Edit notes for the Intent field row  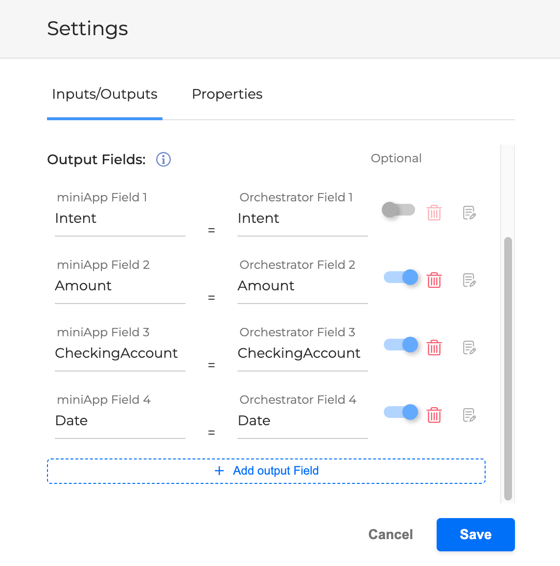pos(469,213)
